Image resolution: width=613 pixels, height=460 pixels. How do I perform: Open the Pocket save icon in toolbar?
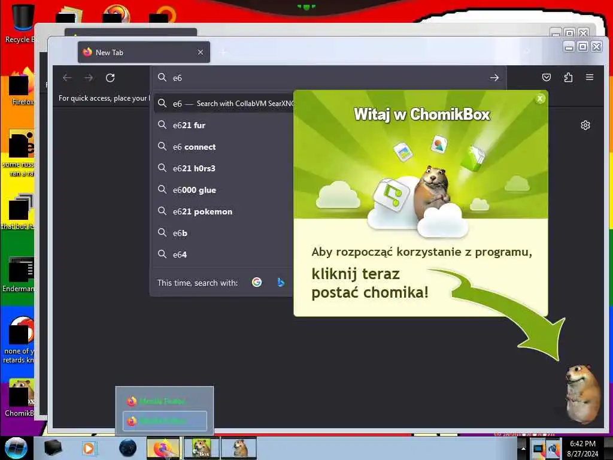(547, 77)
